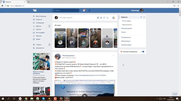The image size is (181, 101).
Task: Select Рекомендации in right panel
Action: click(126, 28)
